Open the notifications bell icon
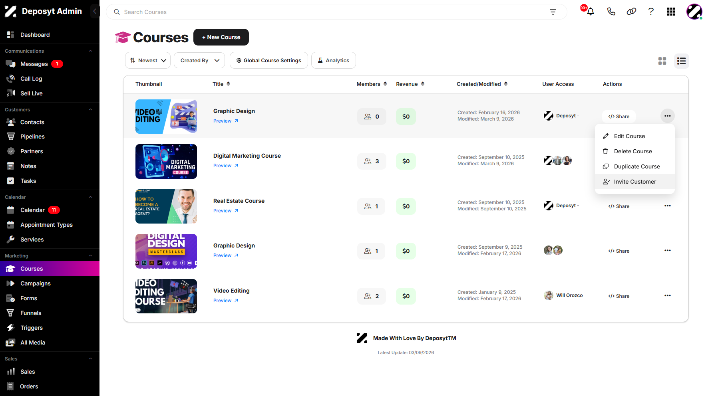Image resolution: width=712 pixels, height=396 pixels. pyautogui.click(x=590, y=12)
